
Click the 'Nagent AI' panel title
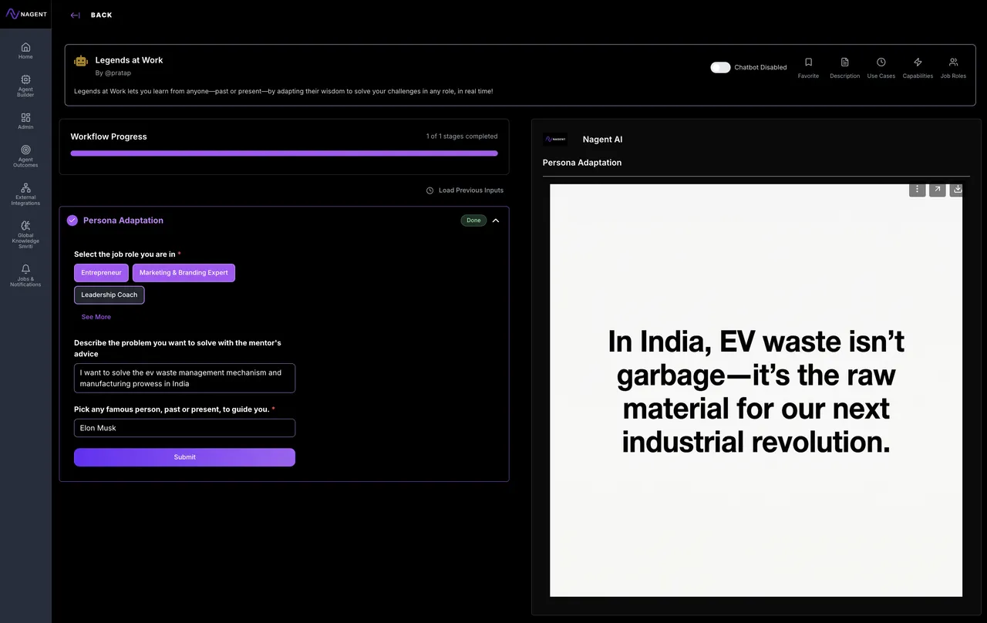coord(602,140)
